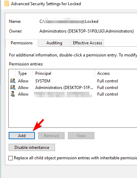The image size is (137, 178).
Task: Click the Disable inheritance button
Action: (x=32, y=148)
